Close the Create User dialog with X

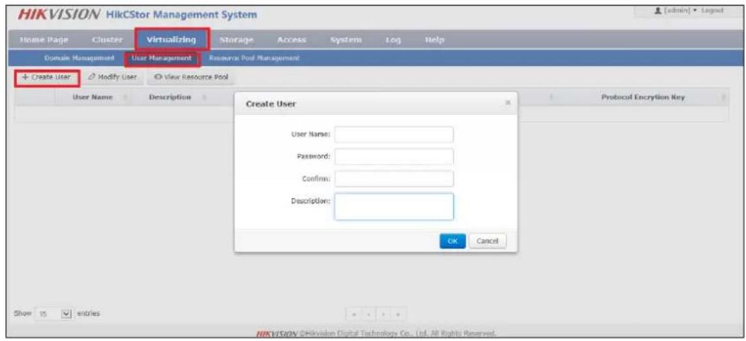[508, 103]
